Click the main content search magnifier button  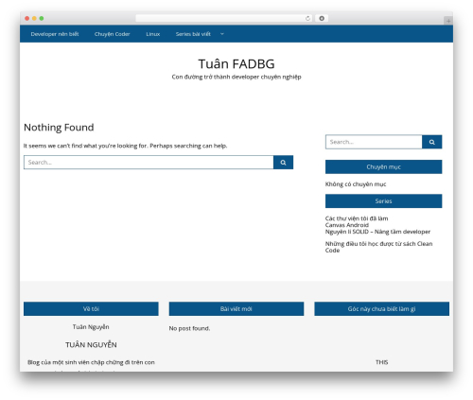point(283,163)
